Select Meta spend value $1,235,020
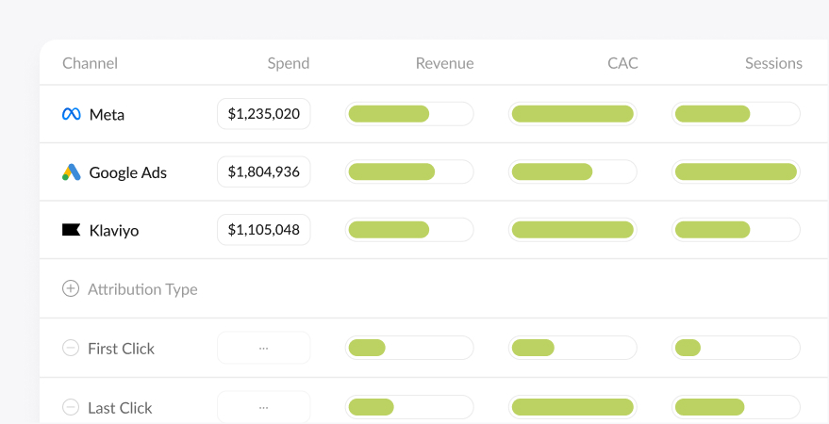 [264, 113]
